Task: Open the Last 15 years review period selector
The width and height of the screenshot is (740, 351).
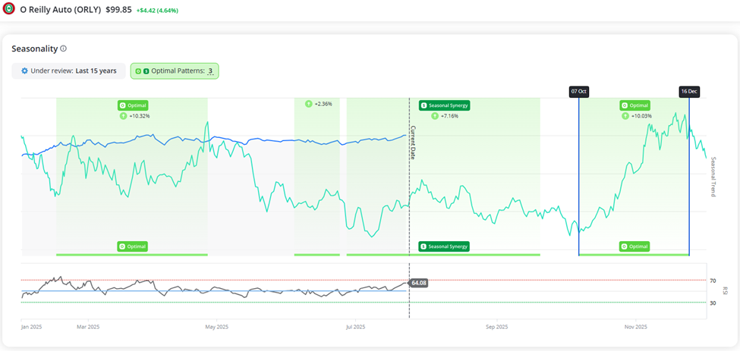Action: [x=96, y=71]
